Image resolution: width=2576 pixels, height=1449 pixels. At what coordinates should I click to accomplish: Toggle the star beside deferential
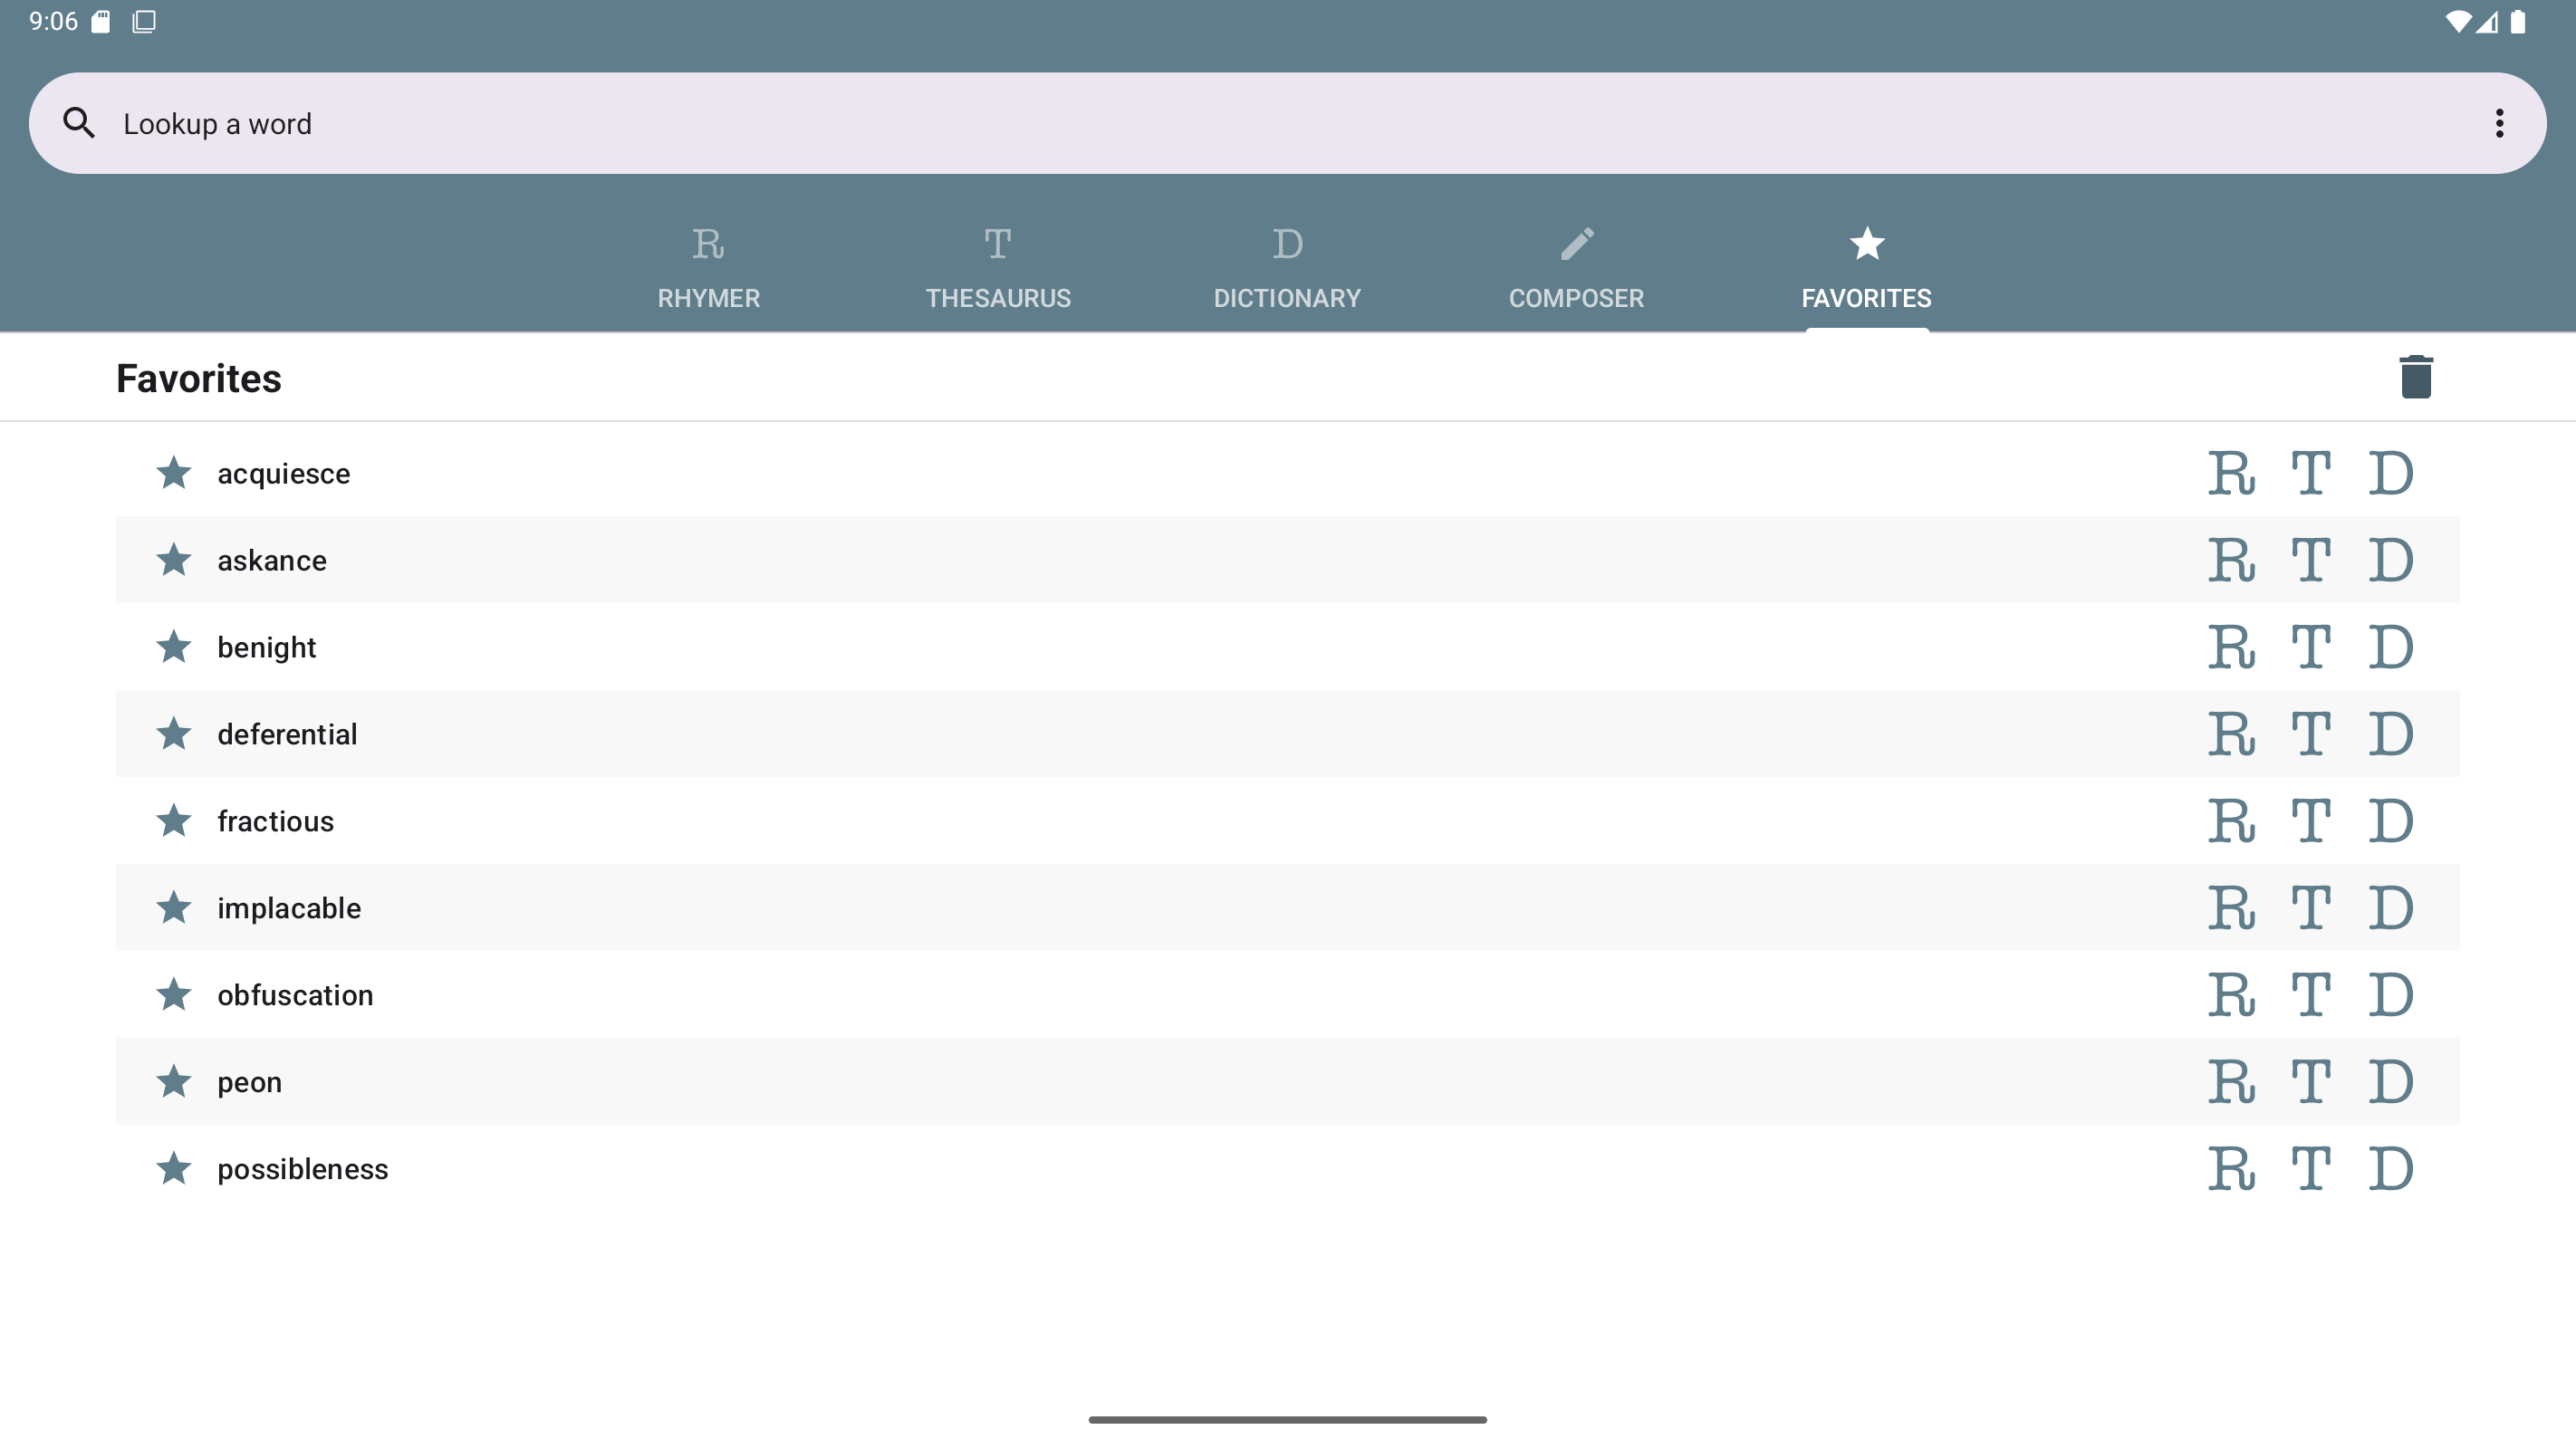(x=174, y=733)
